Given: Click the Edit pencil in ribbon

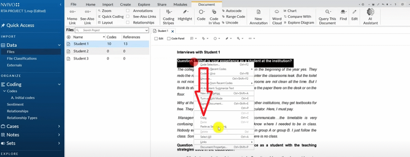Looking at the screenshot, I should tap(354, 15).
